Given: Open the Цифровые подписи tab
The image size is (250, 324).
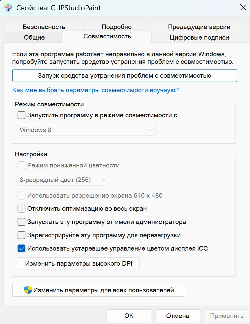Looking at the screenshot, I should (199, 37).
